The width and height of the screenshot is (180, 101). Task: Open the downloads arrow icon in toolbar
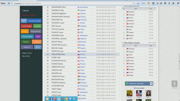[x=169, y=3]
